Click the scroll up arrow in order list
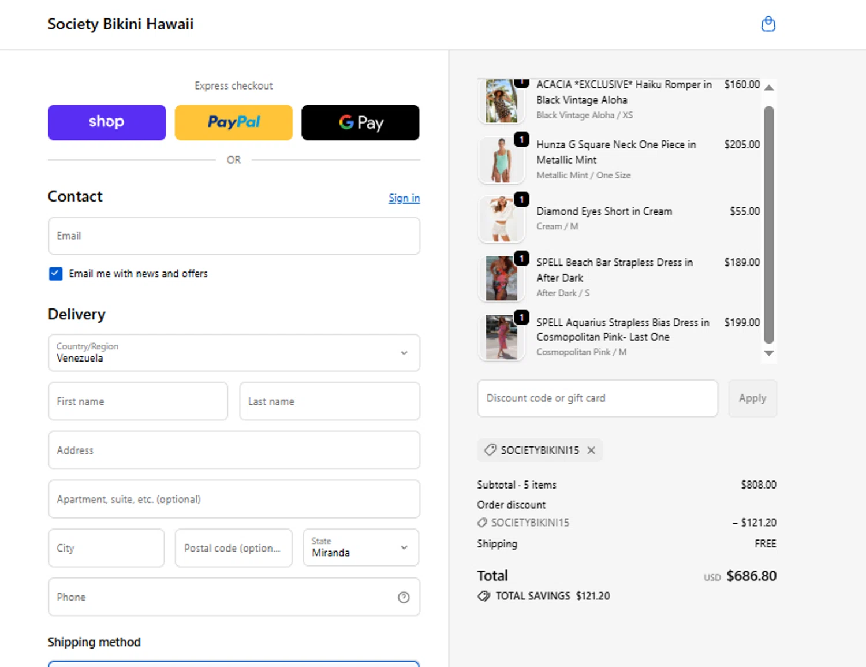 coord(768,88)
